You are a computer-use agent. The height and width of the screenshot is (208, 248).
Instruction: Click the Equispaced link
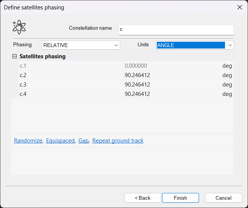tap(60, 141)
